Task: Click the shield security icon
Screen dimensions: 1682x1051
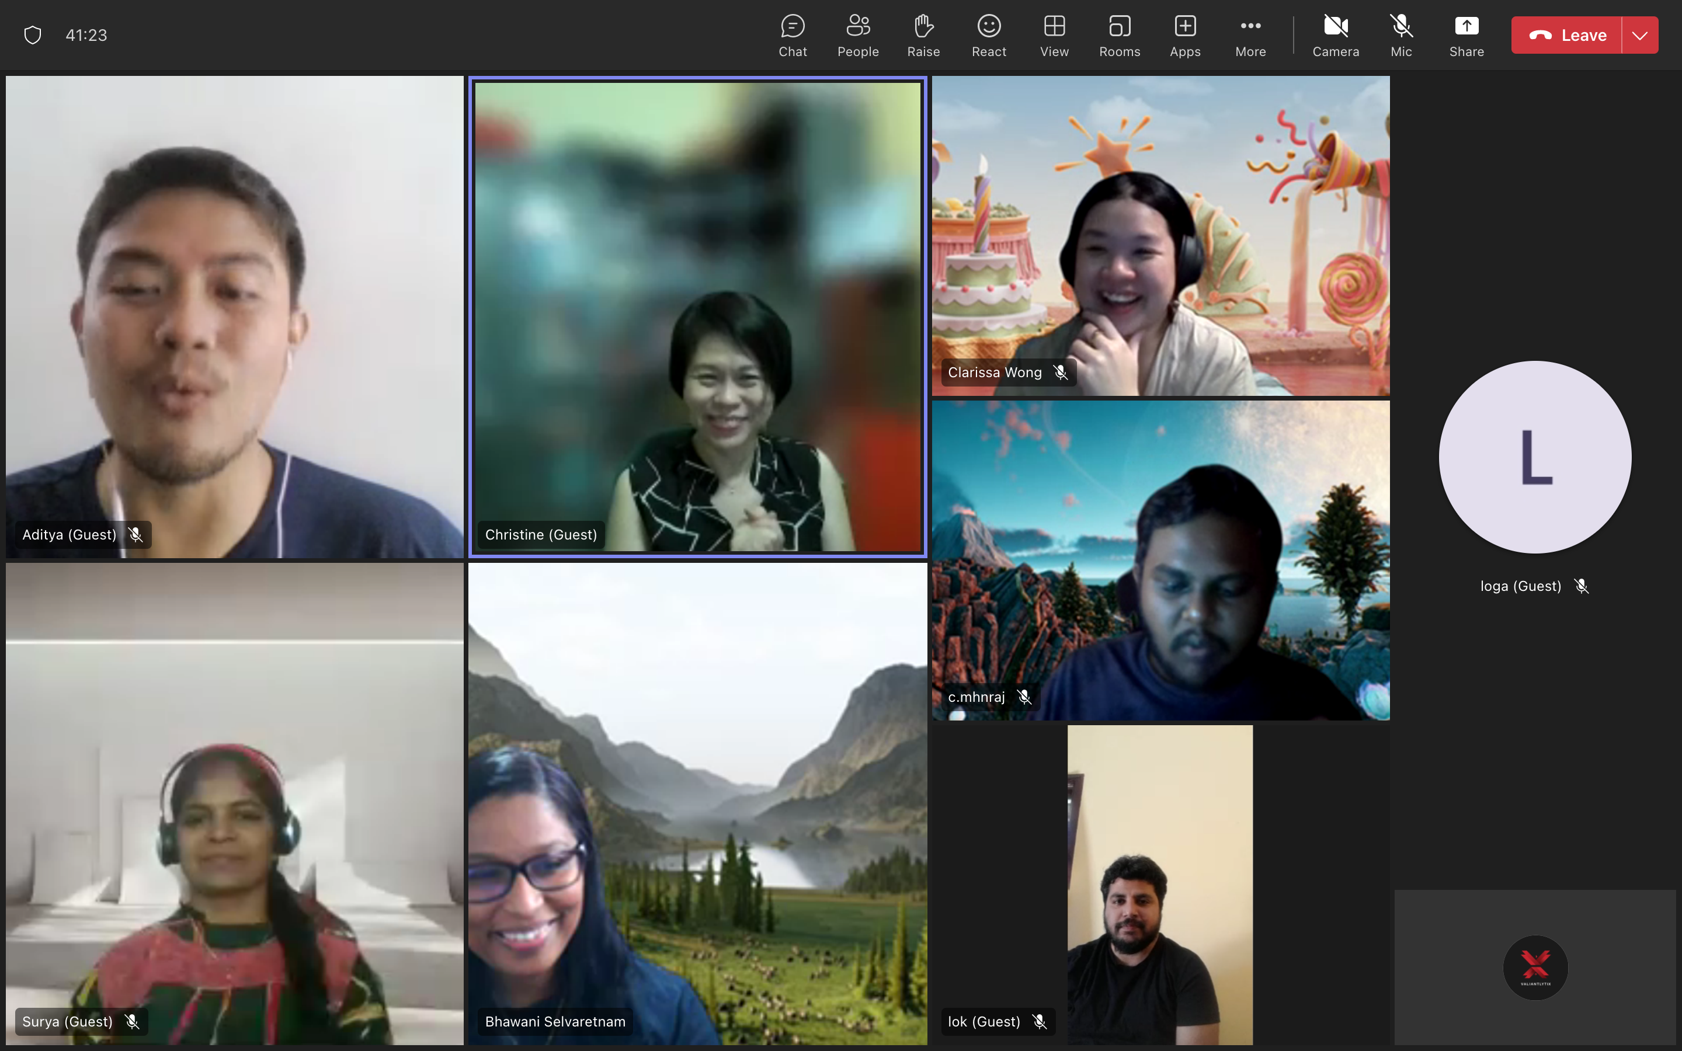Action: point(33,35)
